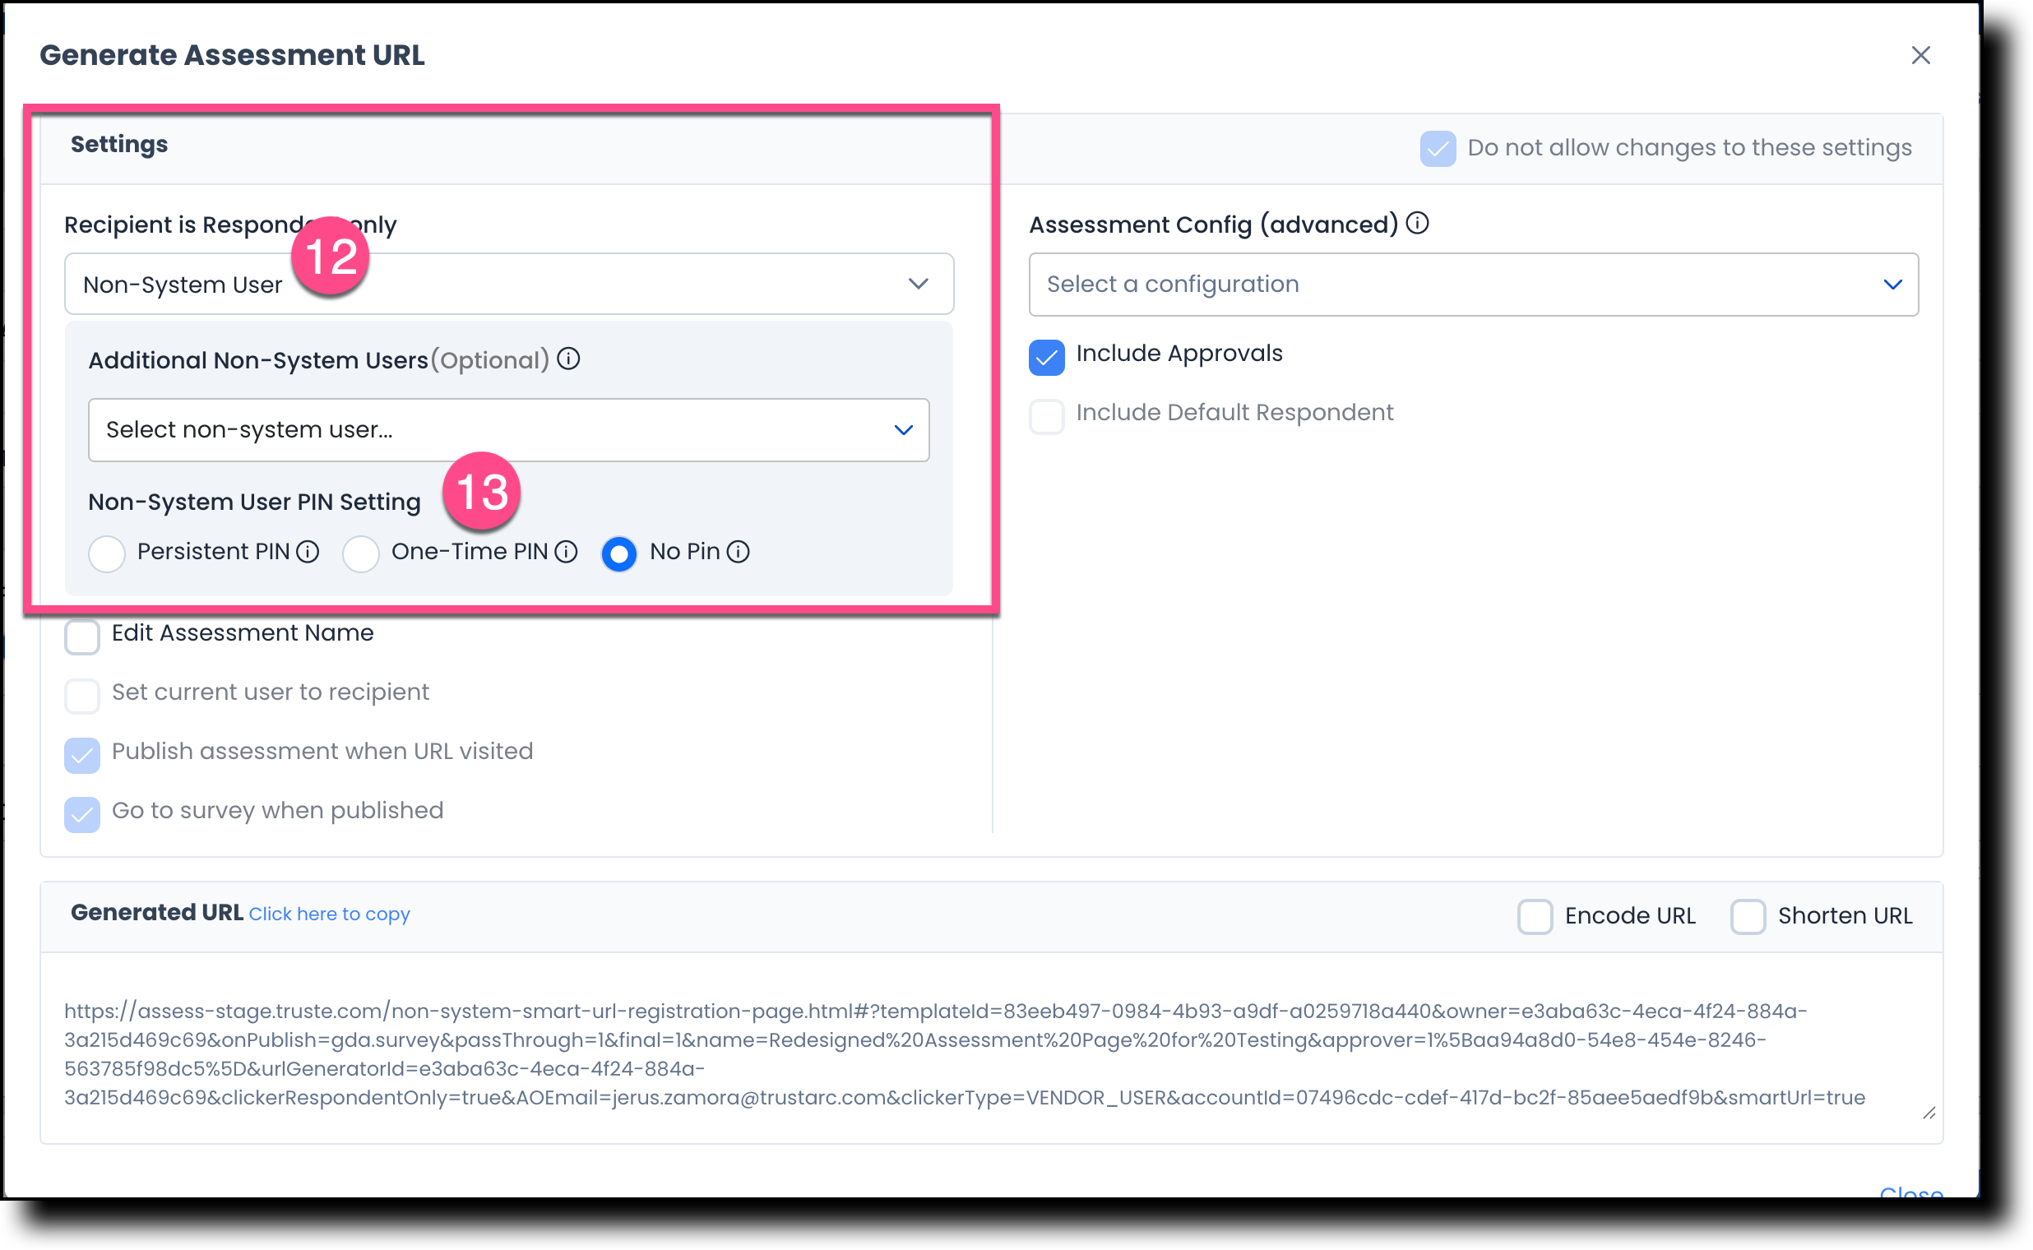Select the One-Time PIN radio option
2033x1250 pixels.
361,553
